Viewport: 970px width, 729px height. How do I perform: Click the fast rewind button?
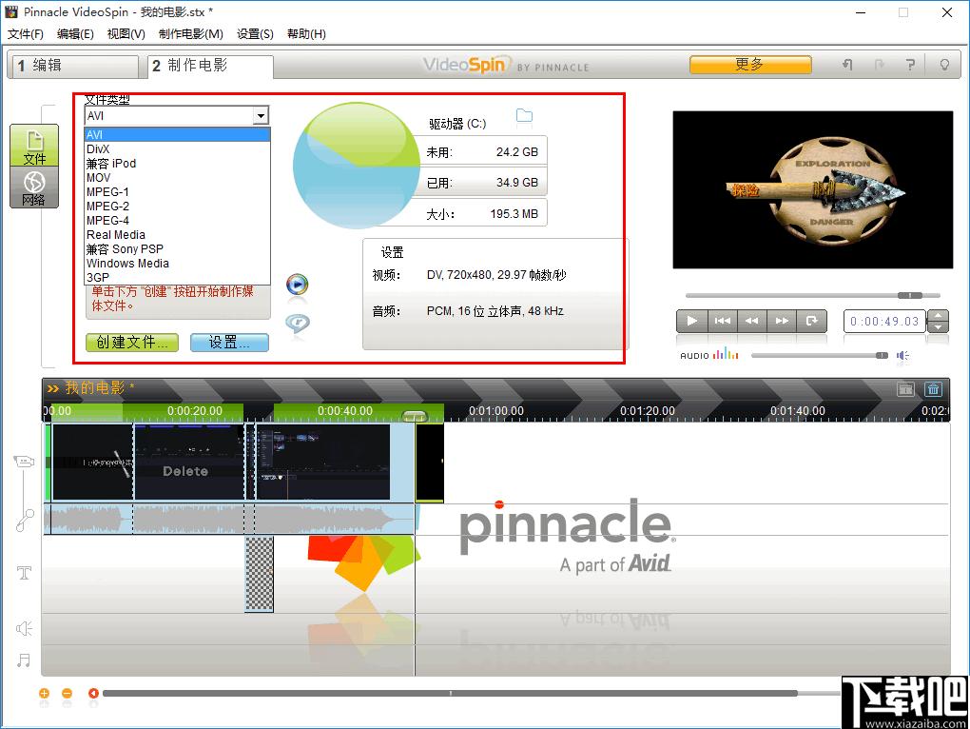click(x=751, y=321)
